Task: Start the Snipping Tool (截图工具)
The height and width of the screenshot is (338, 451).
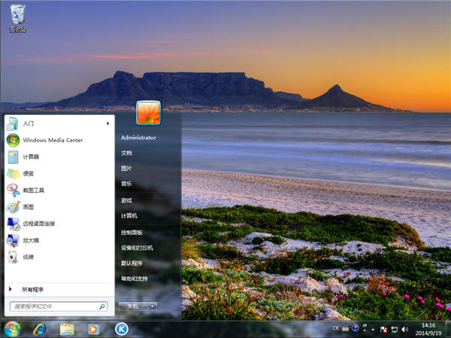Action: click(x=33, y=190)
